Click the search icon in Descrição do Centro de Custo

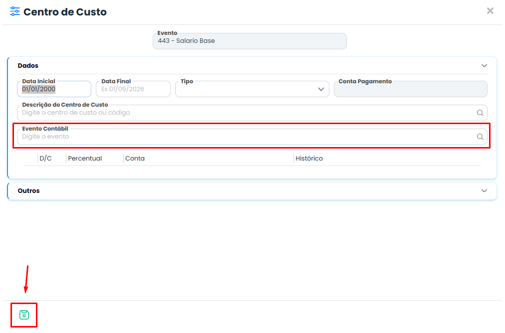[x=480, y=113]
